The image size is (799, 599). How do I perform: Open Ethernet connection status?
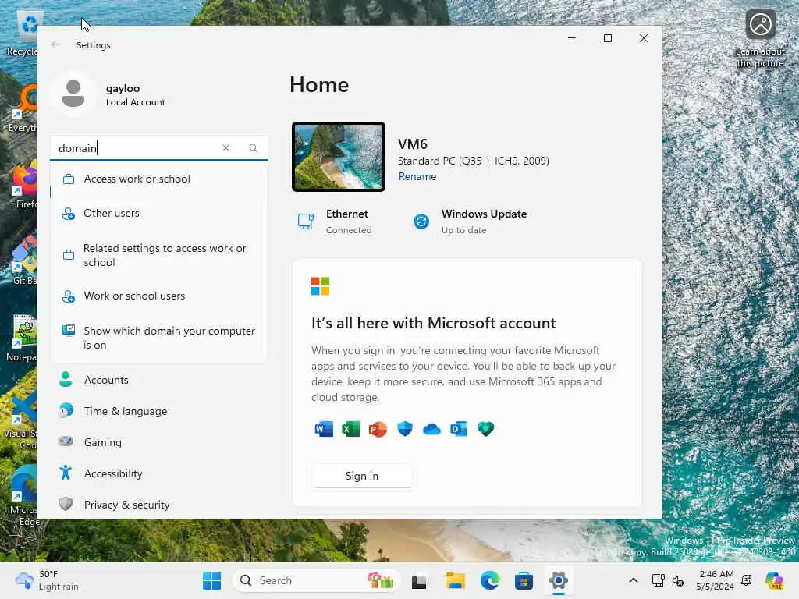point(335,222)
